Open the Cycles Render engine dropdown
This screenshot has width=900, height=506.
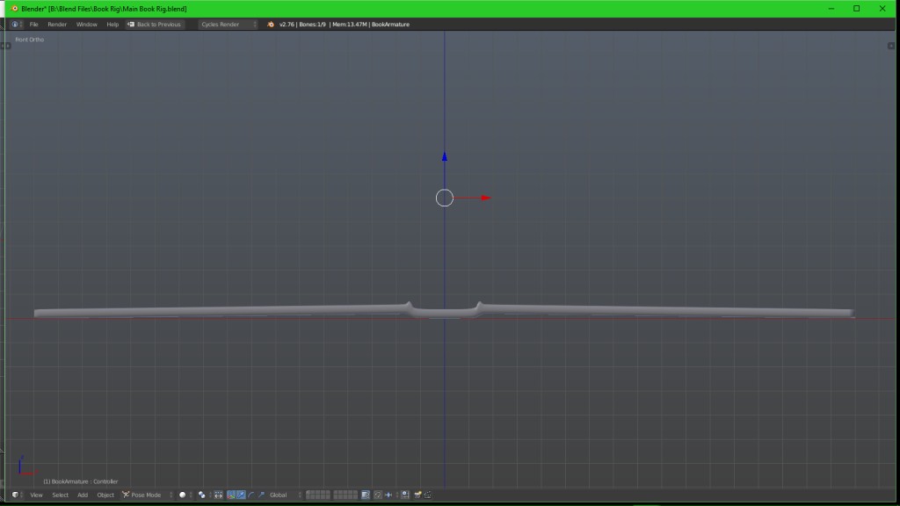(x=227, y=25)
